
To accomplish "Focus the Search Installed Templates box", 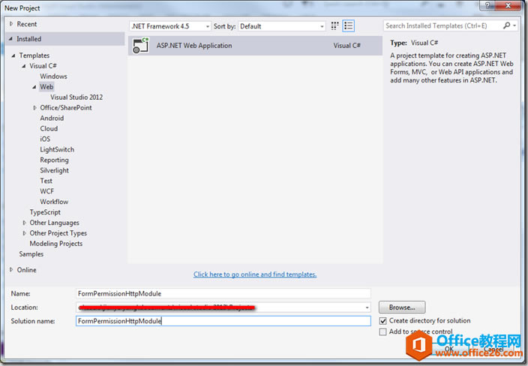I will pos(442,25).
